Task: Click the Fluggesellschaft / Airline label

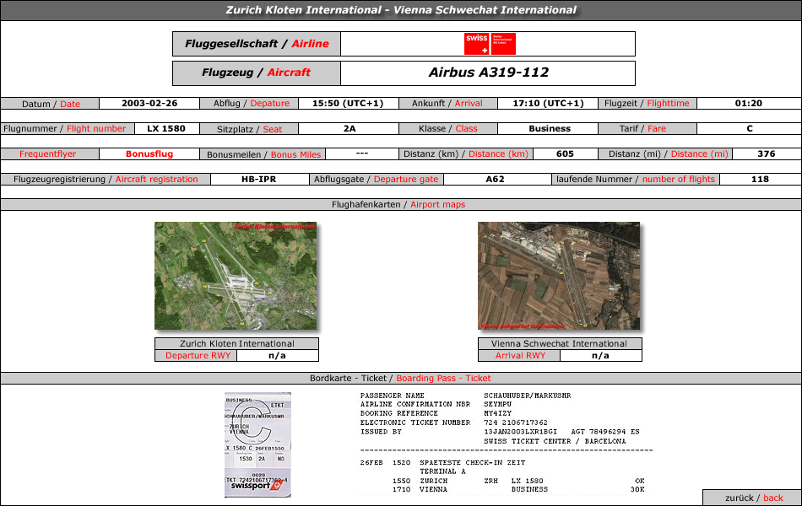Action: click(x=257, y=44)
